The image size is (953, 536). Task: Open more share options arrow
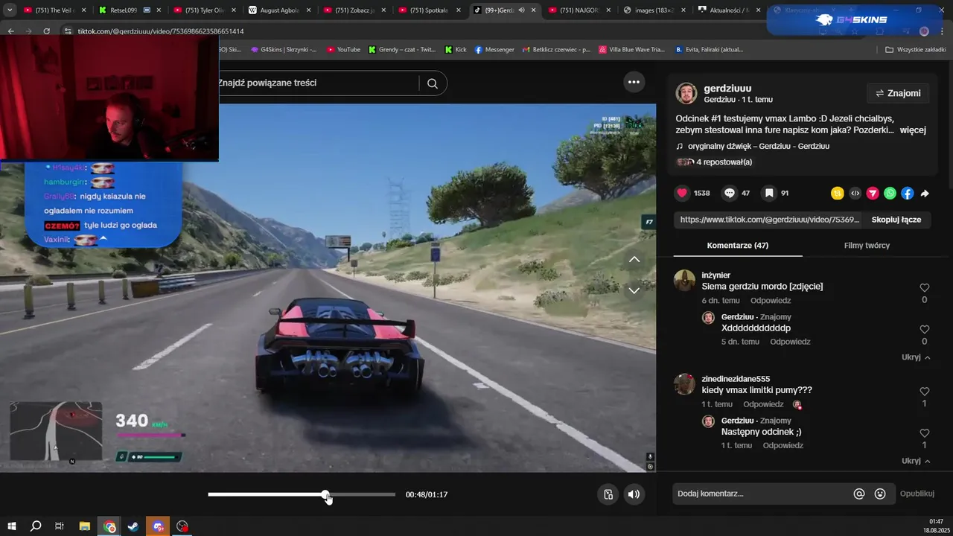click(x=925, y=194)
